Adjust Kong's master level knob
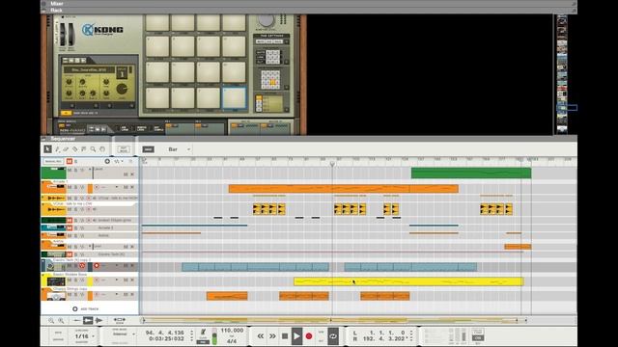618x347 pixels. pyautogui.click(x=267, y=20)
